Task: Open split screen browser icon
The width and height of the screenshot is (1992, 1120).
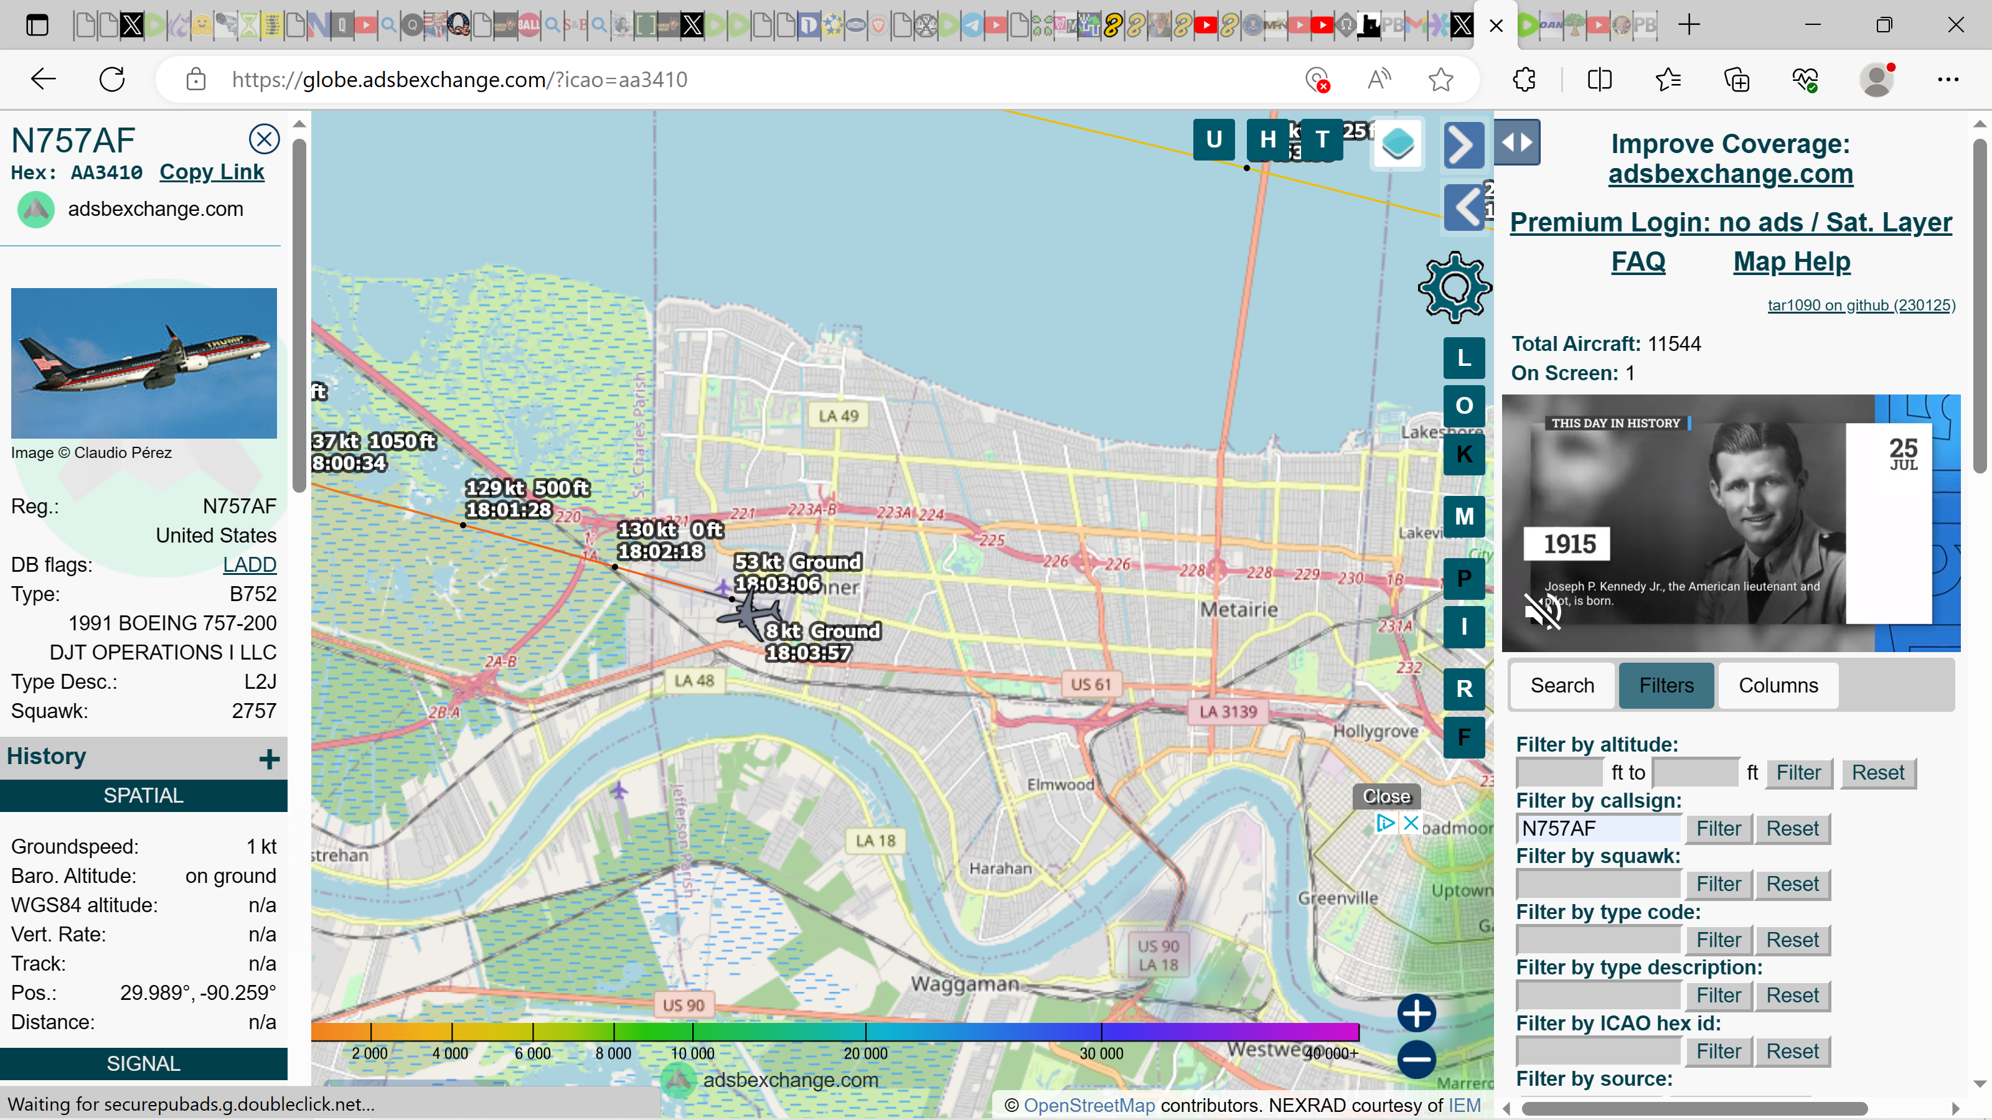Action: tap(1599, 79)
